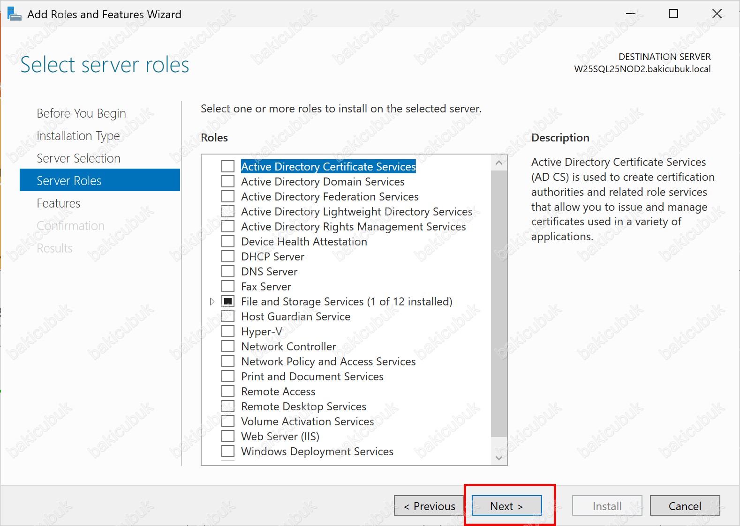Viewport: 740px width, 526px height.
Task: Select the Active Directory Certificate Services label
Action: pos(328,167)
